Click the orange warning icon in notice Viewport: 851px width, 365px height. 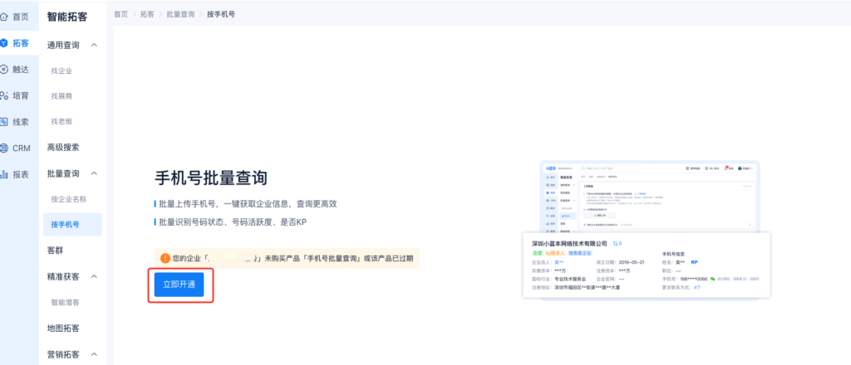[x=165, y=258]
